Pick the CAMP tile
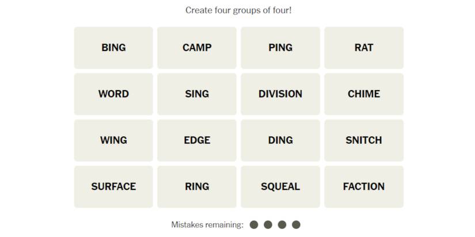 tap(197, 48)
